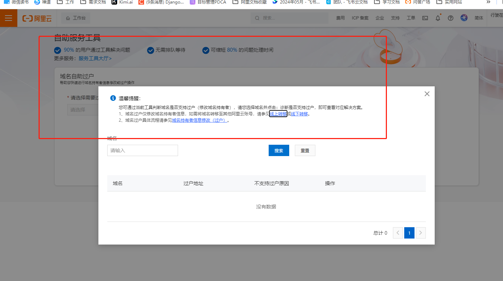Viewport: 503px width, 281px height.
Task: Click the 不支持过户原因 column header
Action: click(271, 183)
